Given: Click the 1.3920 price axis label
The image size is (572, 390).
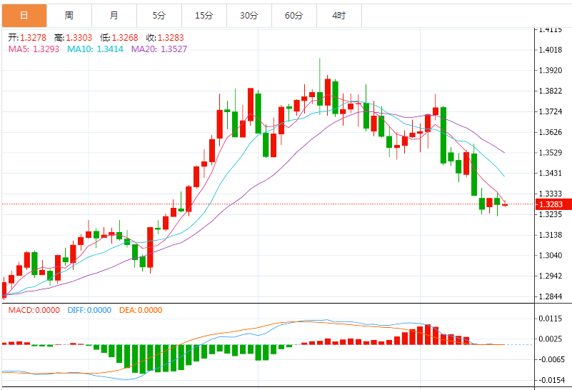Looking at the screenshot, I should click(x=551, y=71).
